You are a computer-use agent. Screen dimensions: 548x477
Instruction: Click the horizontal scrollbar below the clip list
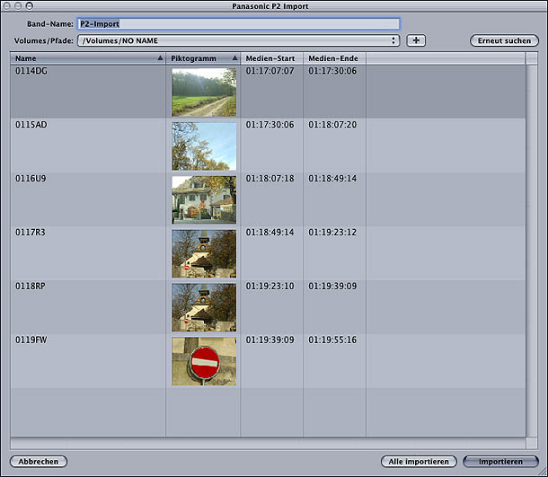(x=268, y=444)
